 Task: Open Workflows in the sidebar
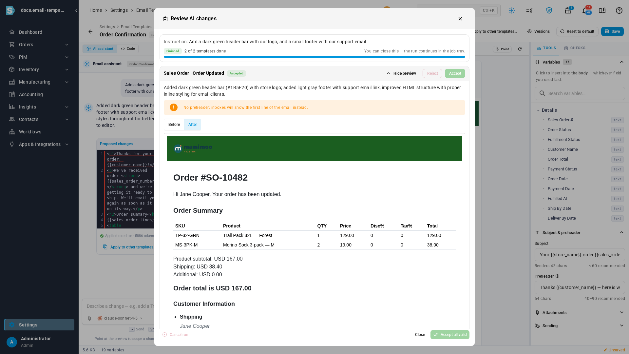[39, 132]
